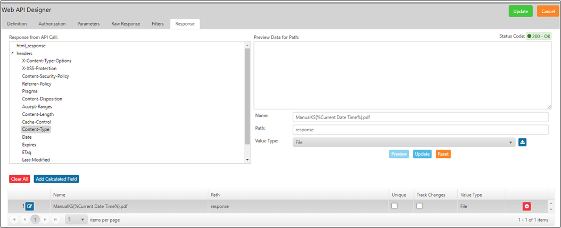The height and width of the screenshot is (228, 561).
Task: Click the response tree scrollbar thumb
Action: pyautogui.click(x=247, y=97)
